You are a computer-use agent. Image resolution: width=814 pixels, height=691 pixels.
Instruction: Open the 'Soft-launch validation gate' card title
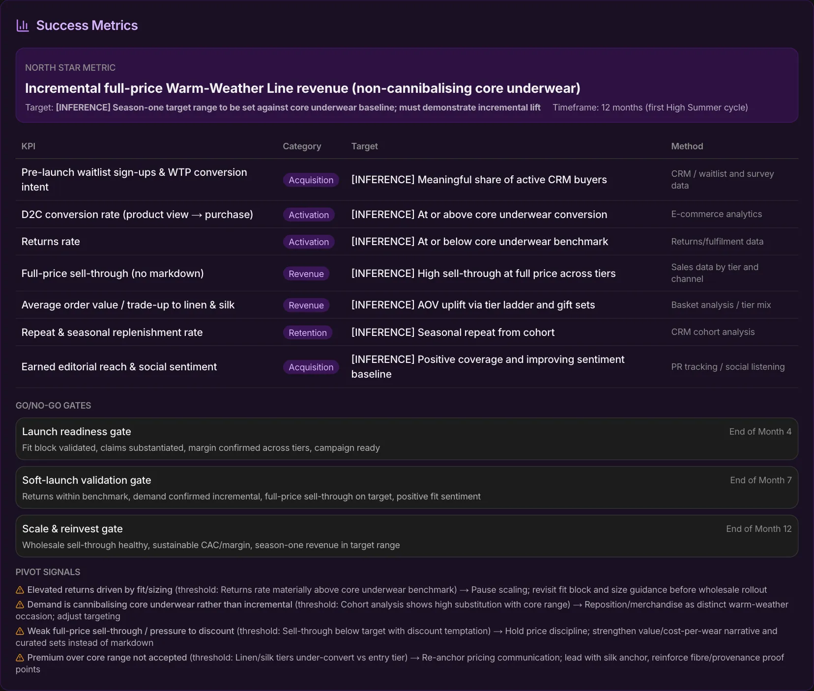pos(87,480)
